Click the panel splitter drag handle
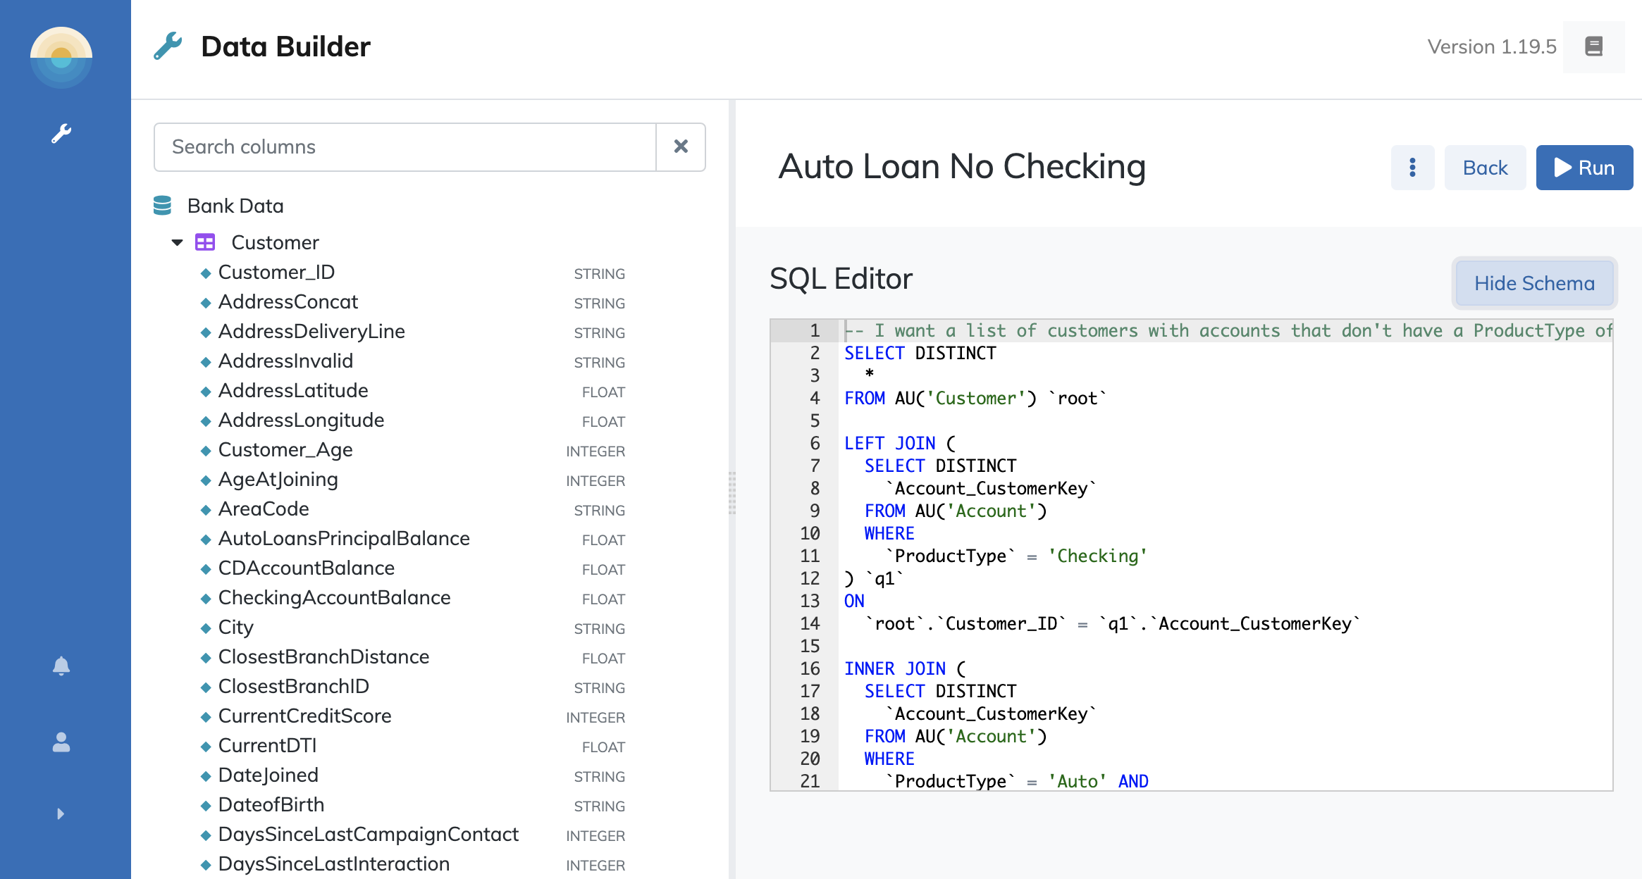Screen dimensions: 1642x879 pyautogui.click(x=732, y=493)
